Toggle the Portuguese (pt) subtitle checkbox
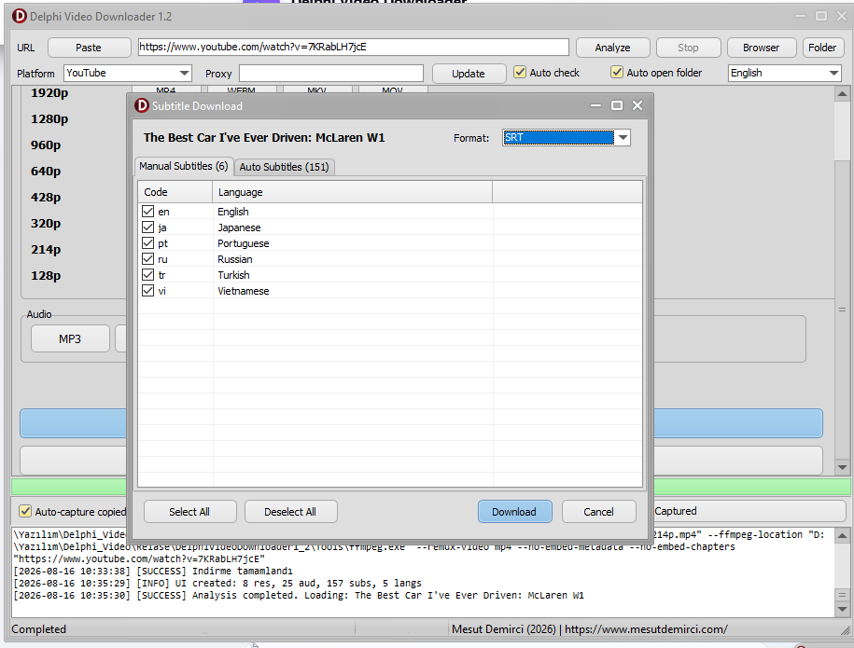 [147, 242]
